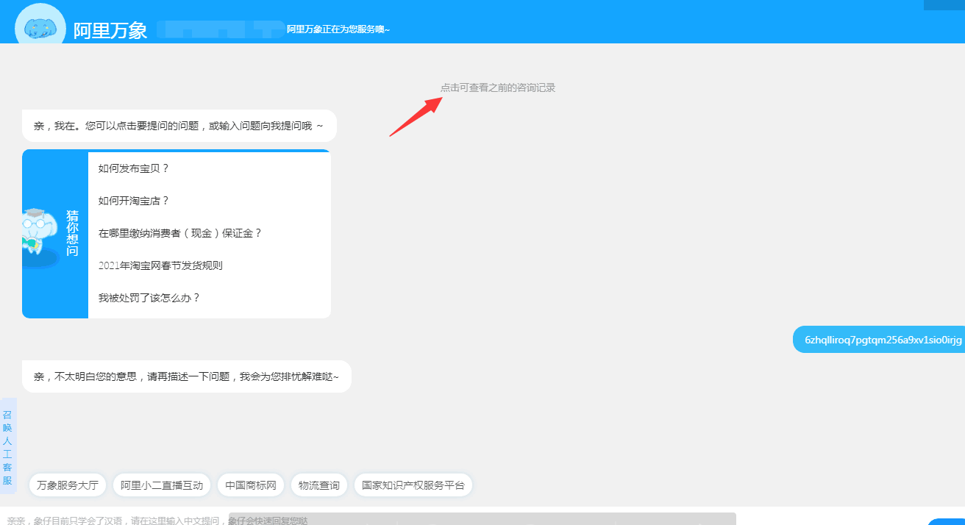This screenshot has height=525, width=965.
Task: Click the 万象服务大厅 shortcut button
Action: 68,485
